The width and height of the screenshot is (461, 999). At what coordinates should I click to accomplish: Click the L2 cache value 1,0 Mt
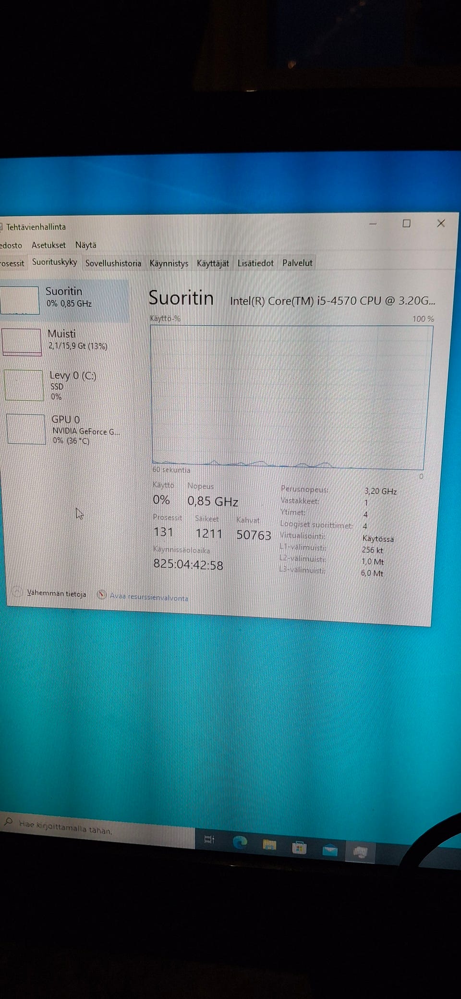372,562
